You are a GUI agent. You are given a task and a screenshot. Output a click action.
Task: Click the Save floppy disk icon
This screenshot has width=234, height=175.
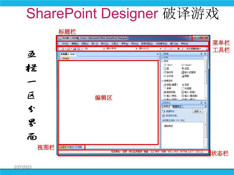click(75, 49)
